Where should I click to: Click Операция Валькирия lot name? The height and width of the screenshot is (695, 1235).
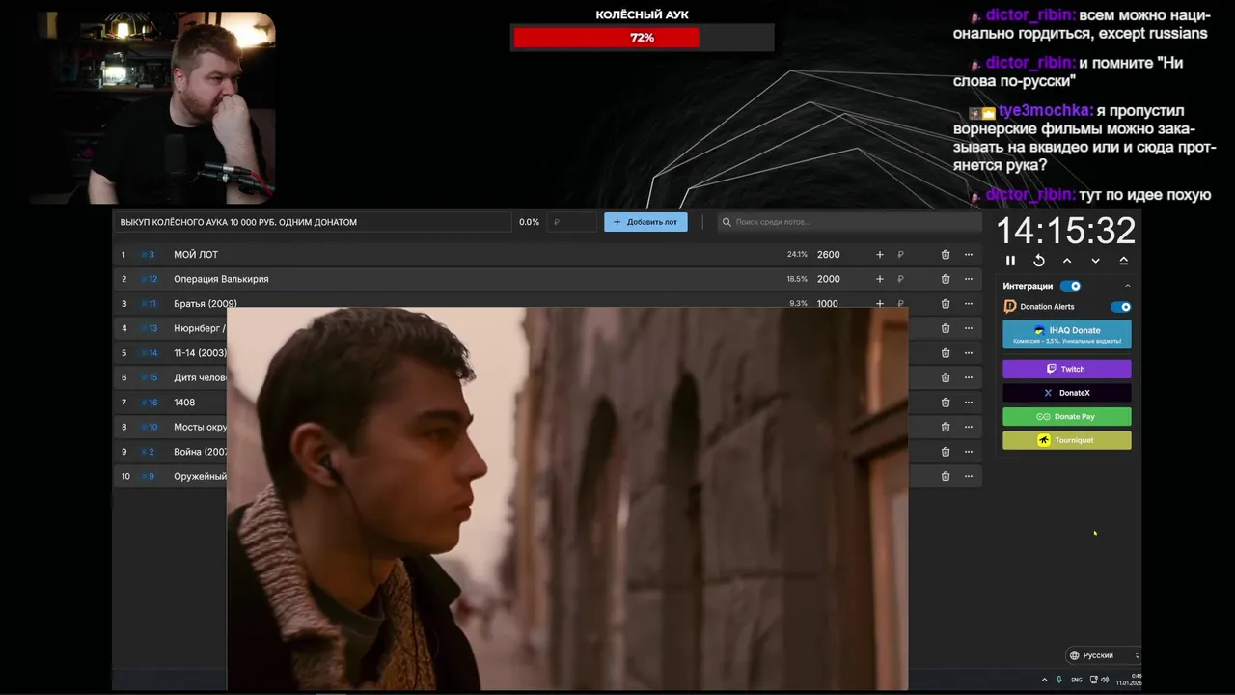pos(221,279)
